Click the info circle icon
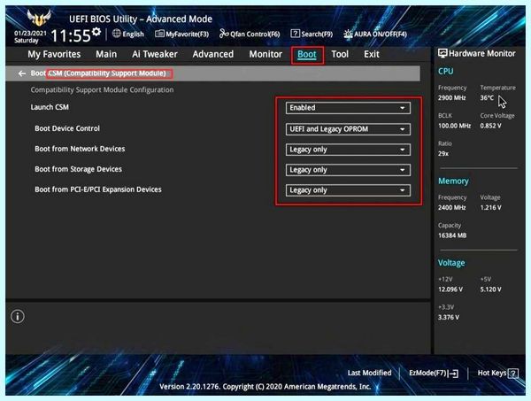The width and height of the screenshot is (531, 401). [18, 316]
